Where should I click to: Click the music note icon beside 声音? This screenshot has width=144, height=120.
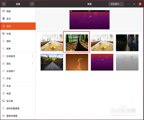[x=3, y=86]
